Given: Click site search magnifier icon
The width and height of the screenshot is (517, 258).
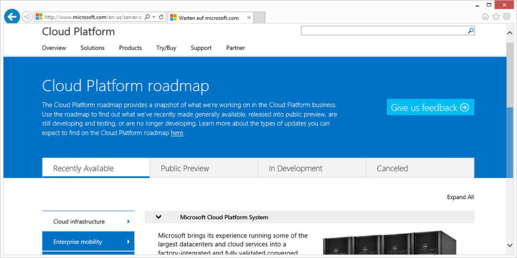Looking at the screenshot, I should pyautogui.click(x=471, y=31).
